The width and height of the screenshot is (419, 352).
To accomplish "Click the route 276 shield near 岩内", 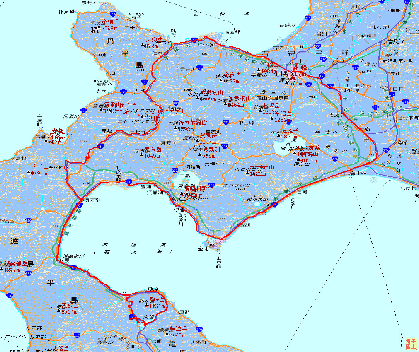I will tap(123, 92).
